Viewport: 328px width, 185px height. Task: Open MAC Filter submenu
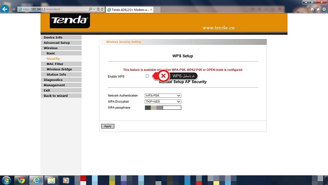(x=61, y=64)
